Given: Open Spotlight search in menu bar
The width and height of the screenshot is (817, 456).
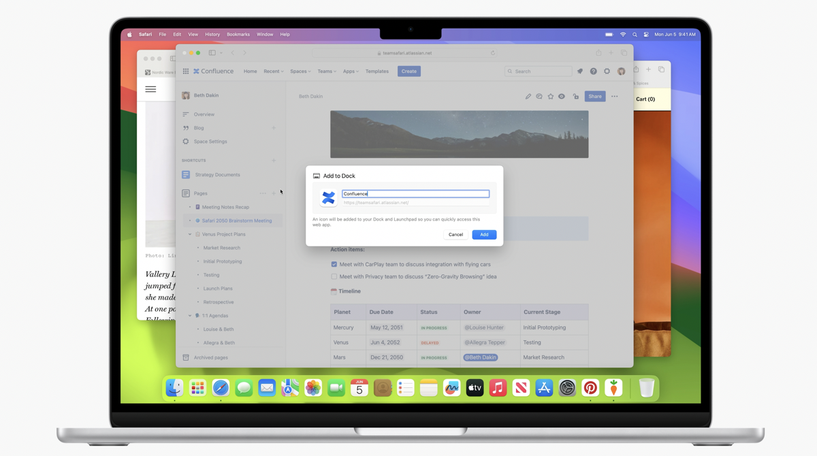Looking at the screenshot, I should coord(635,34).
